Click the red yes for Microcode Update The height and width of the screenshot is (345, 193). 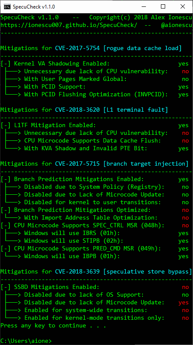(184, 303)
